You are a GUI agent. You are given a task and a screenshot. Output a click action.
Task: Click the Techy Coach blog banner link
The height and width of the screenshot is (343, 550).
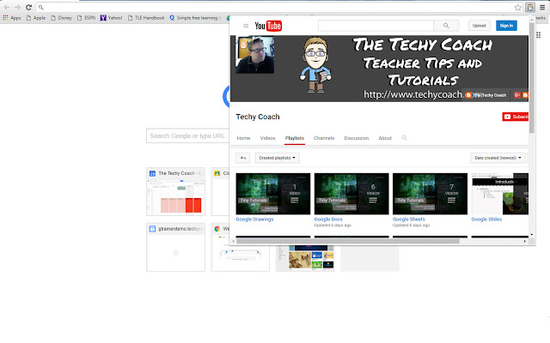coord(486,95)
